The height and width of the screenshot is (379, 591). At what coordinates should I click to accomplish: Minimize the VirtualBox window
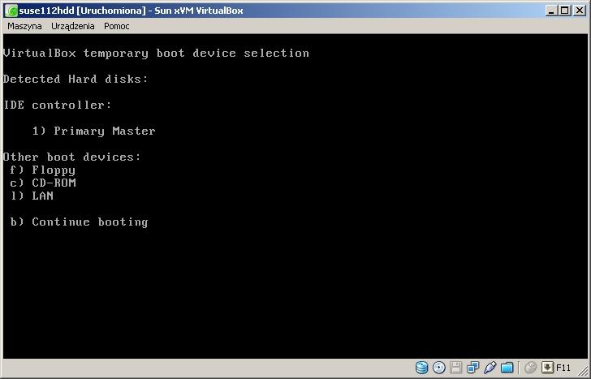[x=551, y=11]
